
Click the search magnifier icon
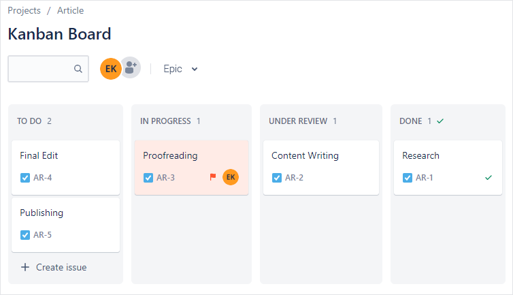[x=78, y=69]
